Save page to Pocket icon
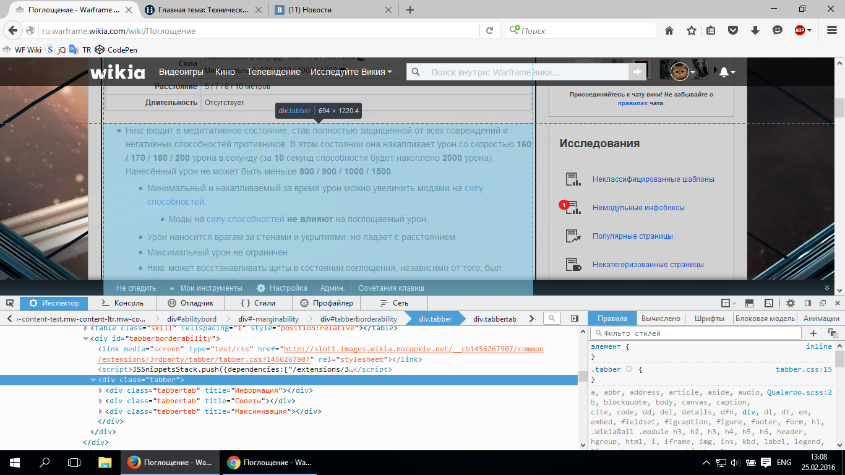845x475 pixels. [x=733, y=30]
